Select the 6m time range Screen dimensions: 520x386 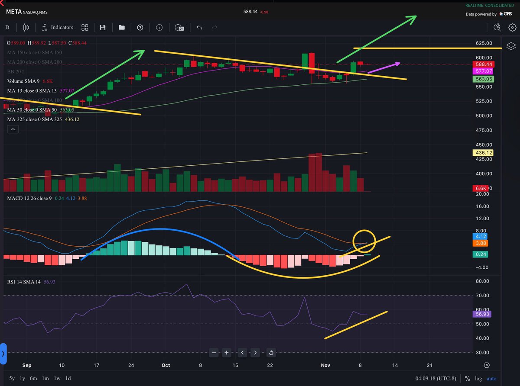point(33,378)
